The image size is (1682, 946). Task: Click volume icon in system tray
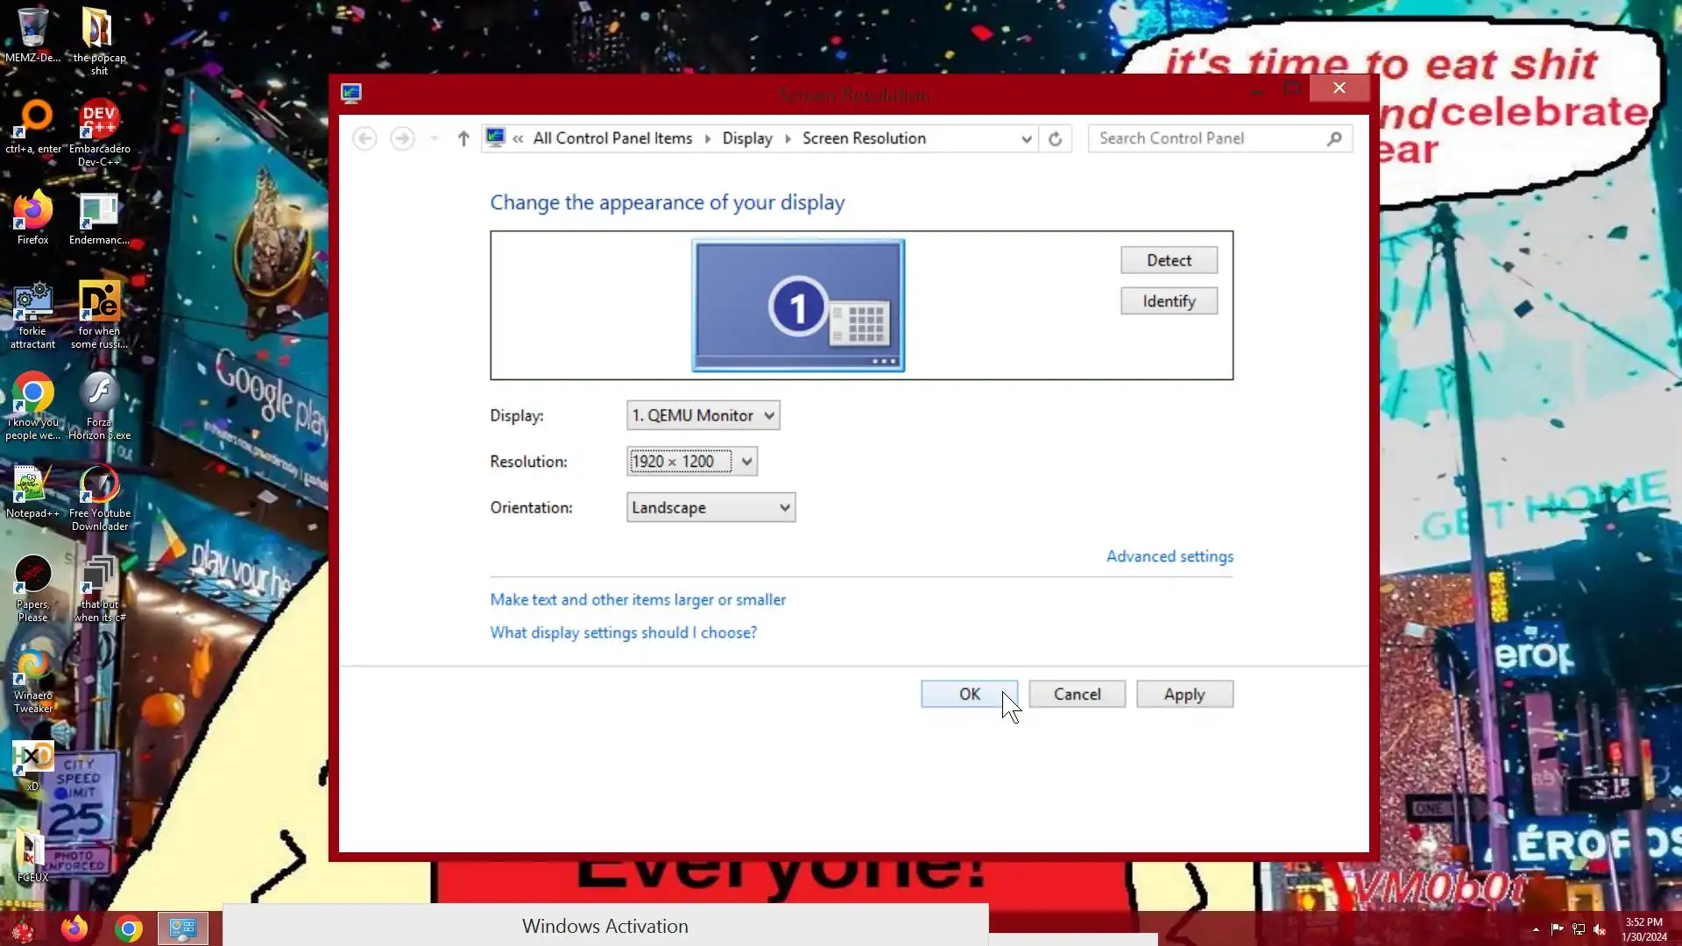(x=1600, y=929)
